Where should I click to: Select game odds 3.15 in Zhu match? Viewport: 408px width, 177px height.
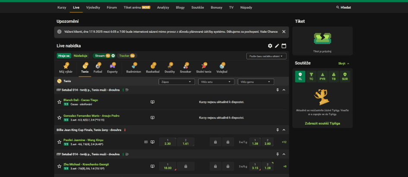[x=255, y=166]
